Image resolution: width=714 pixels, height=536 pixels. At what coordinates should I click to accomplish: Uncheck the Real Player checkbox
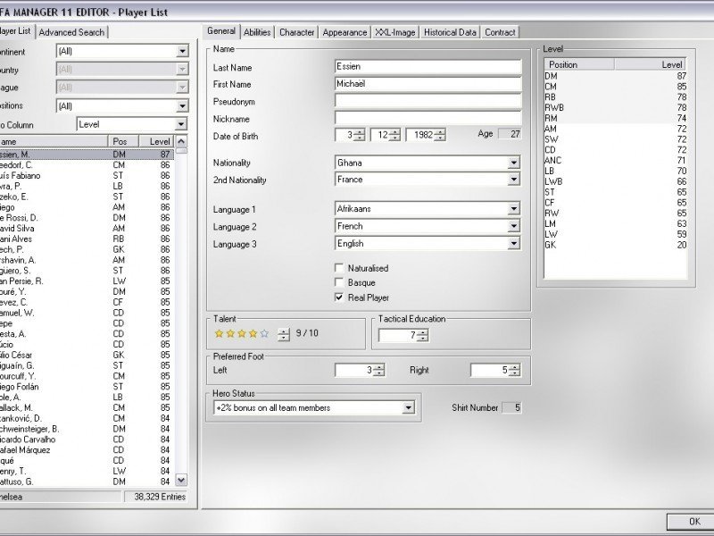(339, 297)
